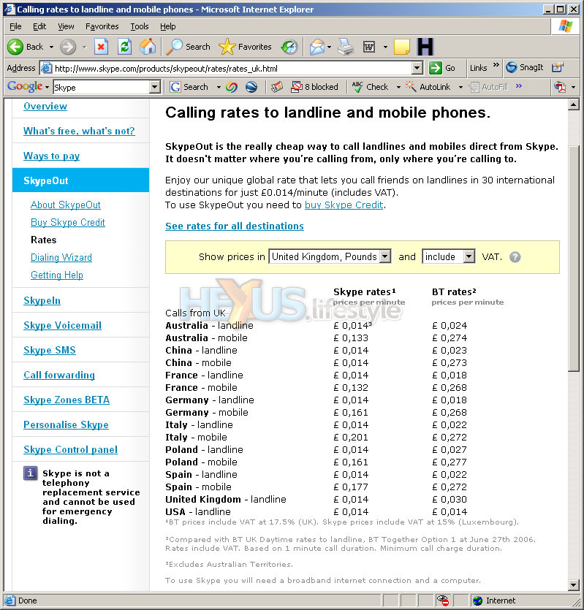Open the Ways to pay link

coord(51,156)
